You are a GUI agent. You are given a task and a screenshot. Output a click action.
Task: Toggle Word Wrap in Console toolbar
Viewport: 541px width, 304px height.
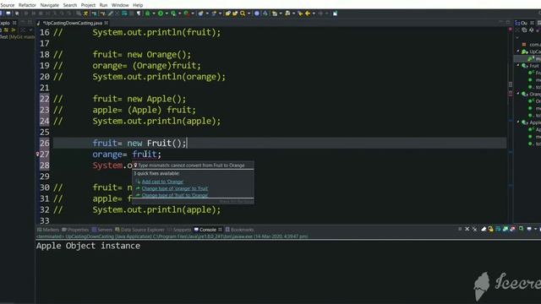coord(498,229)
